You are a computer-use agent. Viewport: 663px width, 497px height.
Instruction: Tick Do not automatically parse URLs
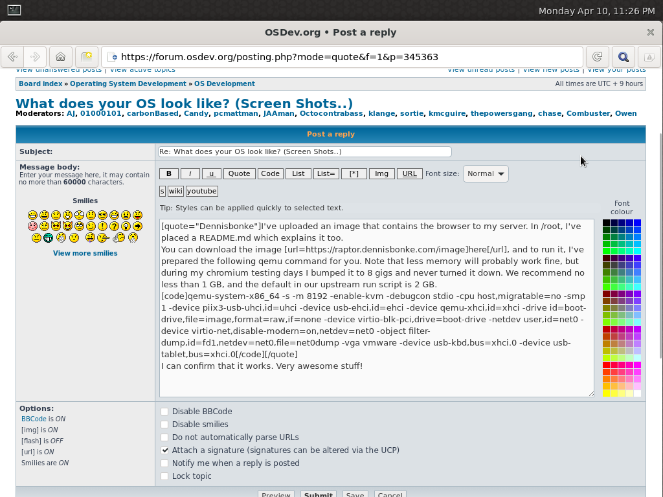tap(164, 437)
